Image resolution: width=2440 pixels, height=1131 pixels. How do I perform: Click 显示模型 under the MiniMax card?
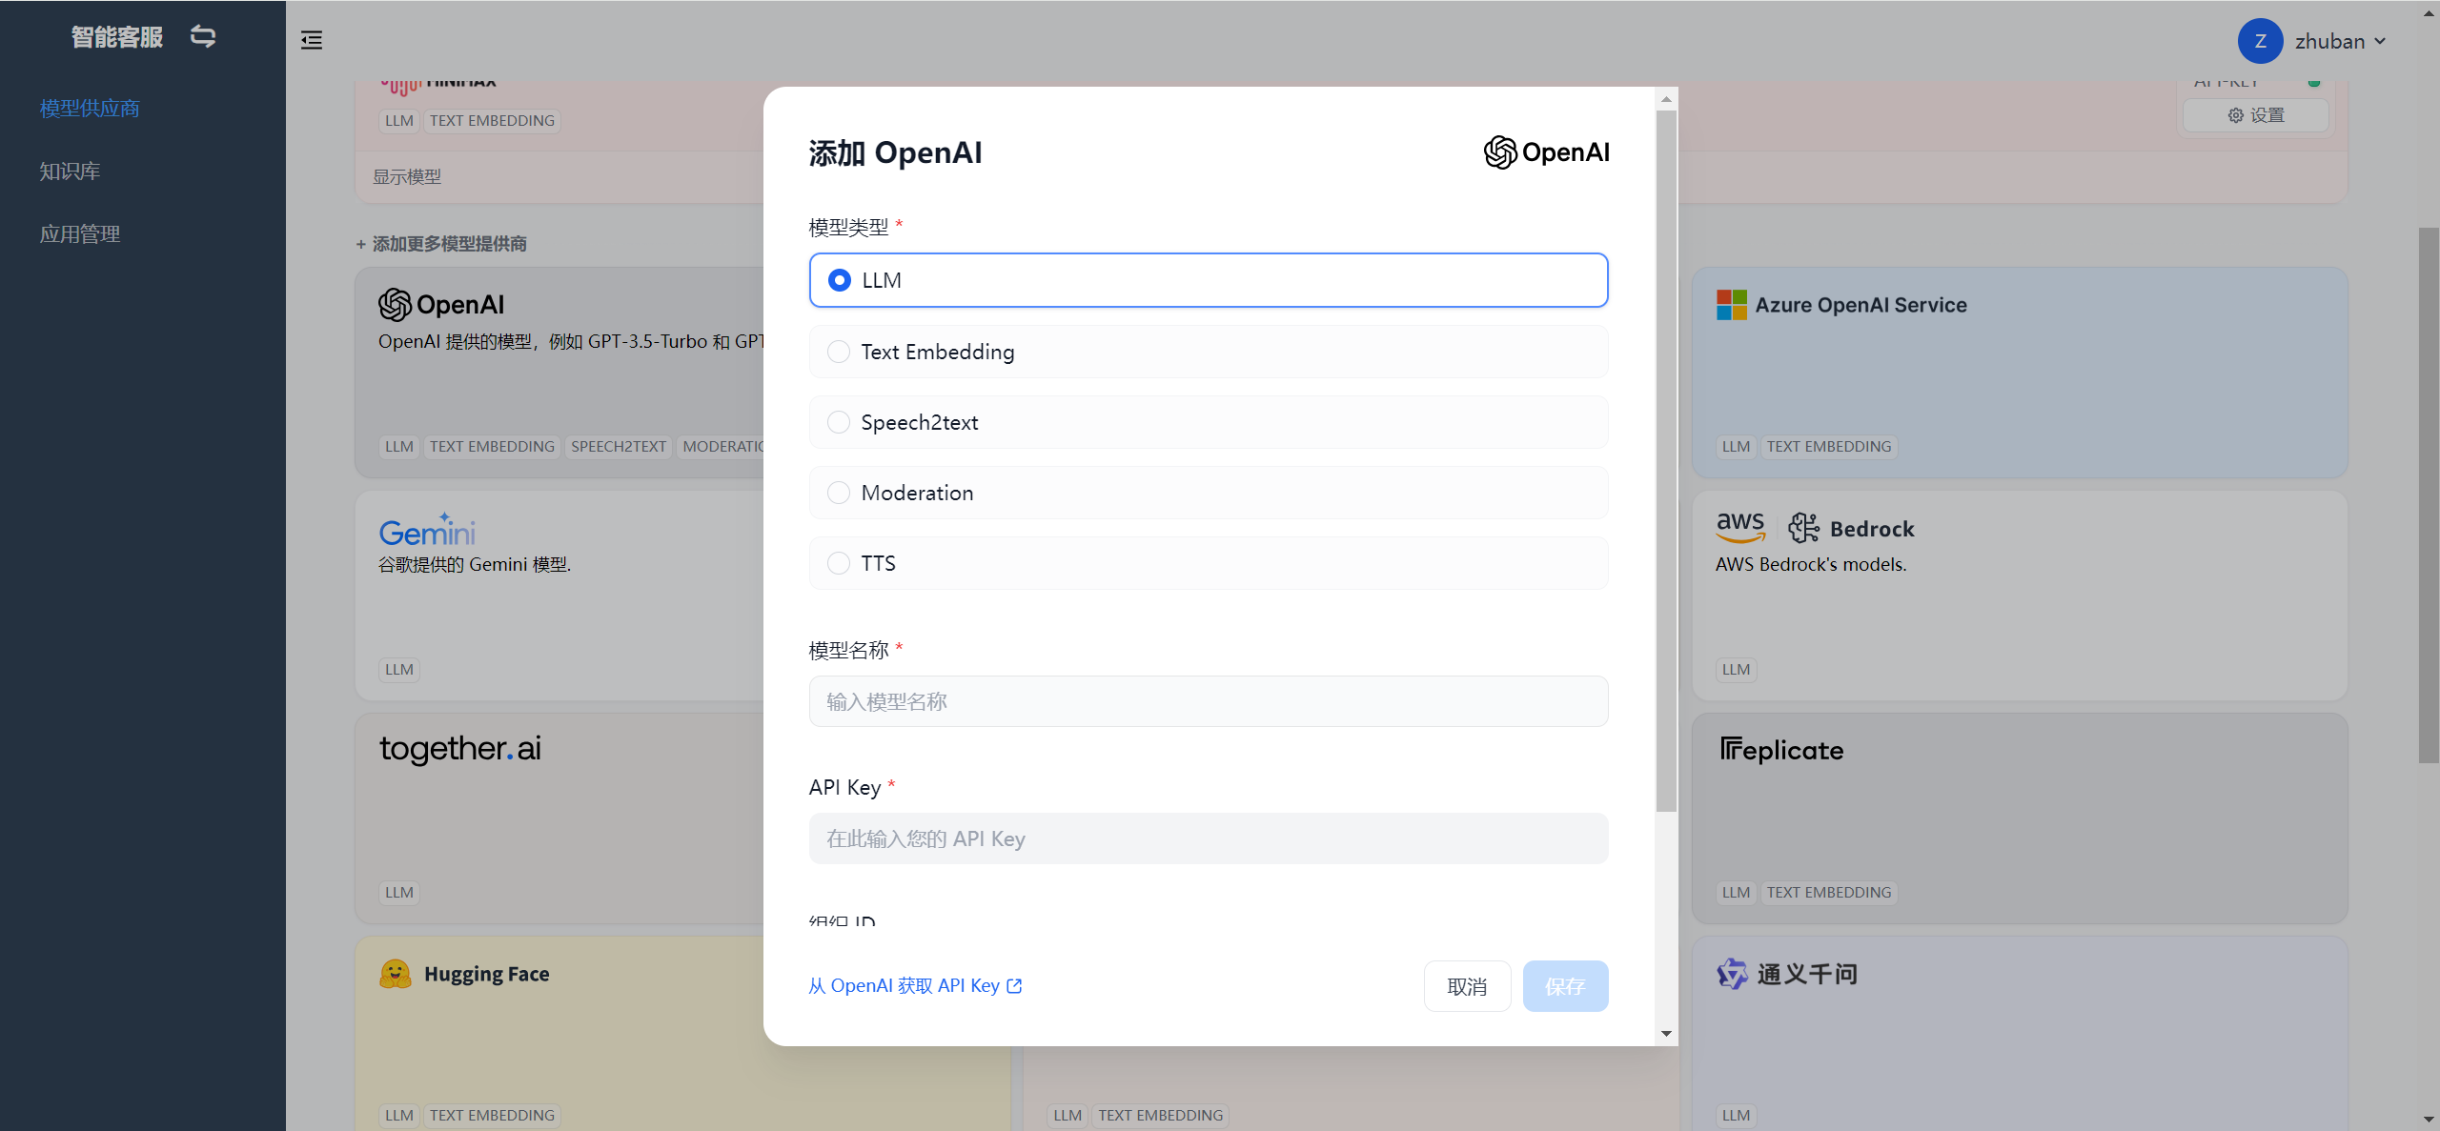tap(407, 177)
